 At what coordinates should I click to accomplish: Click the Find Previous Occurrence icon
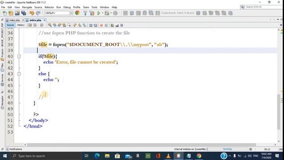click(55, 25)
